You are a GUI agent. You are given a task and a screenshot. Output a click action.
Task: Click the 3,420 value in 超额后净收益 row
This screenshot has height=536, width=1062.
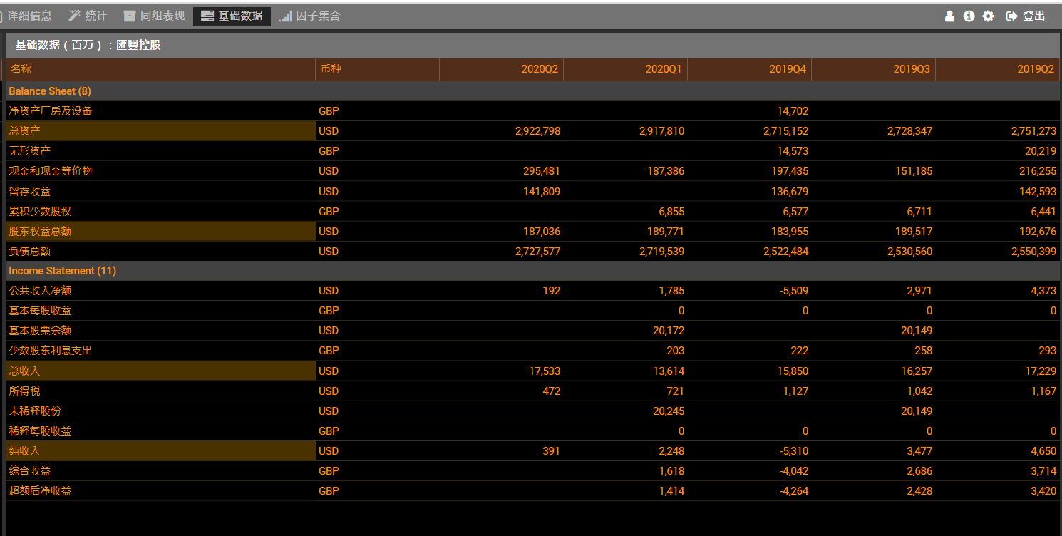click(1043, 491)
